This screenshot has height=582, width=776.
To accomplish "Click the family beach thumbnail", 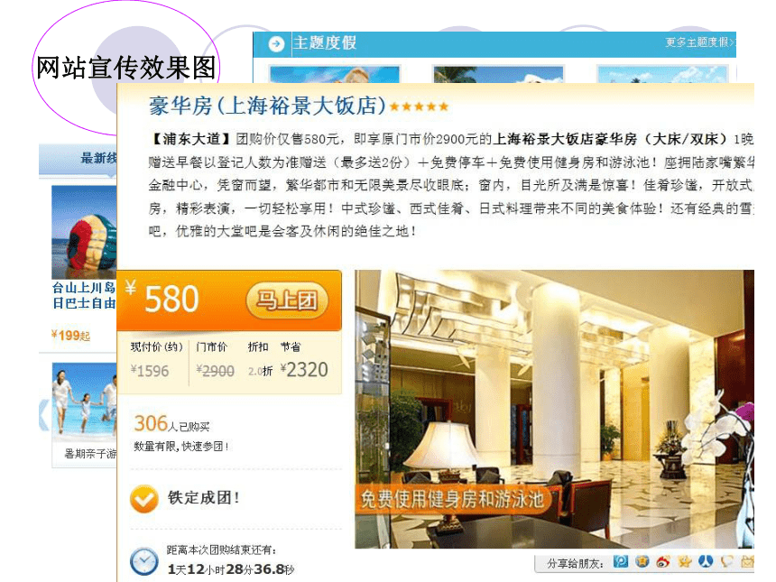I will 85,402.
